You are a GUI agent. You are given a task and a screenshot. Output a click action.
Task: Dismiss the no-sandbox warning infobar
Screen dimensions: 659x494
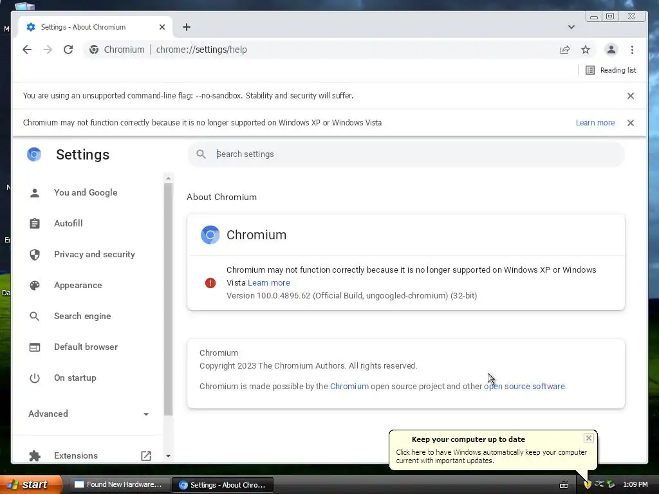click(x=631, y=96)
